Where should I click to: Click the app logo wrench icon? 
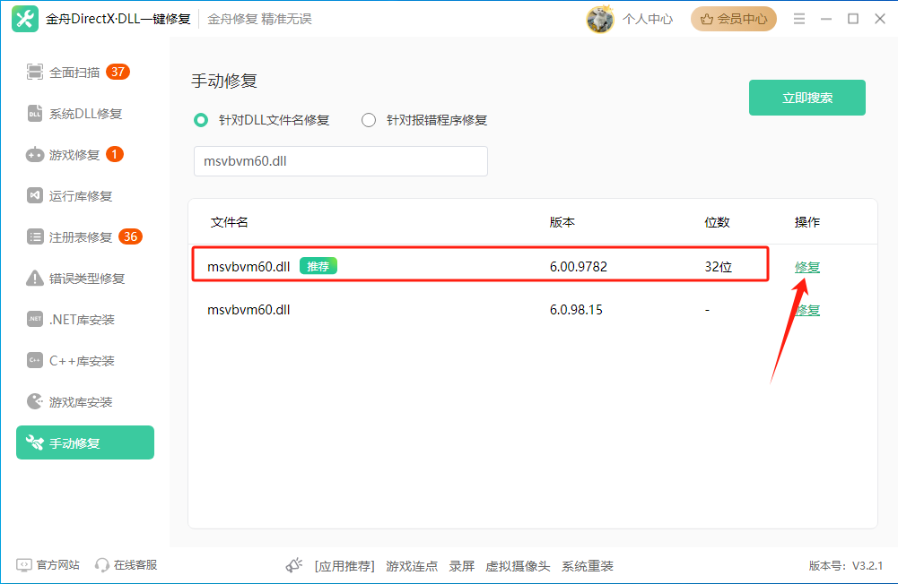pyautogui.click(x=25, y=19)
